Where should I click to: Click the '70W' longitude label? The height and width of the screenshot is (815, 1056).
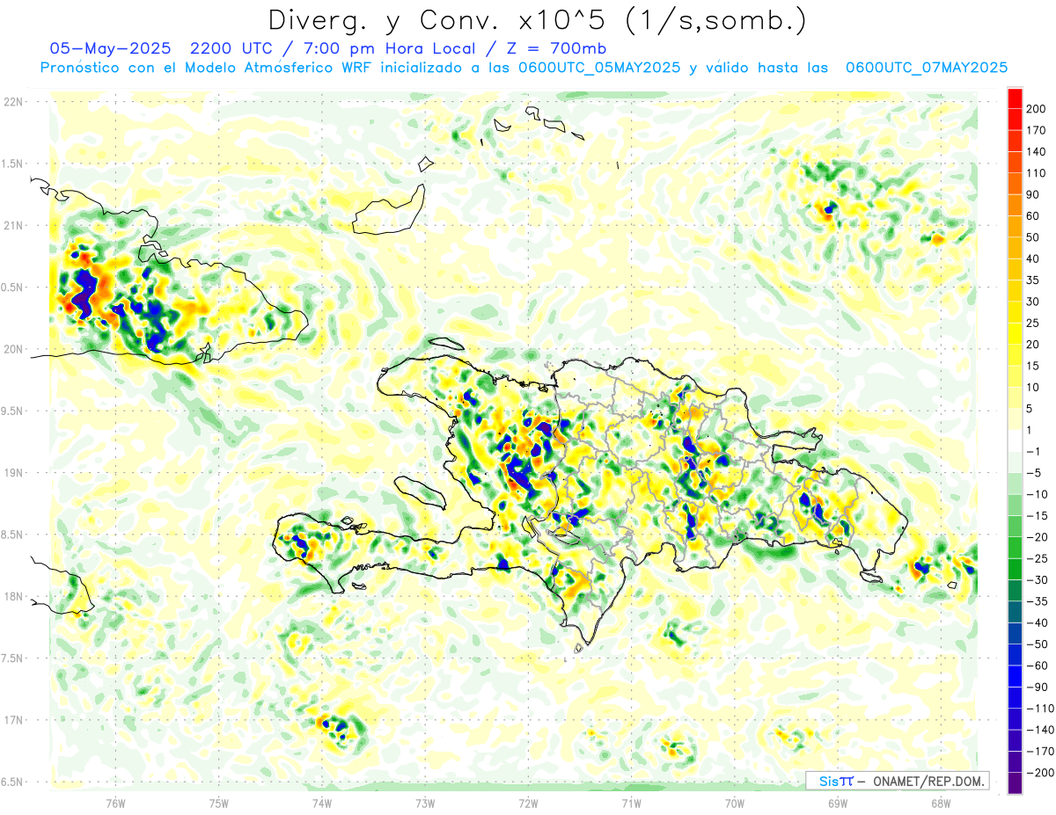click(735, 802)
